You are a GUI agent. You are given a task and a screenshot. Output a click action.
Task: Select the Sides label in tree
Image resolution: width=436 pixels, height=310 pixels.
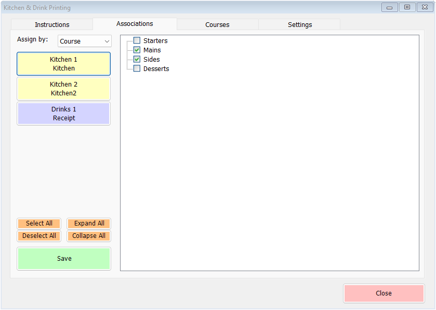coord(152,59)
